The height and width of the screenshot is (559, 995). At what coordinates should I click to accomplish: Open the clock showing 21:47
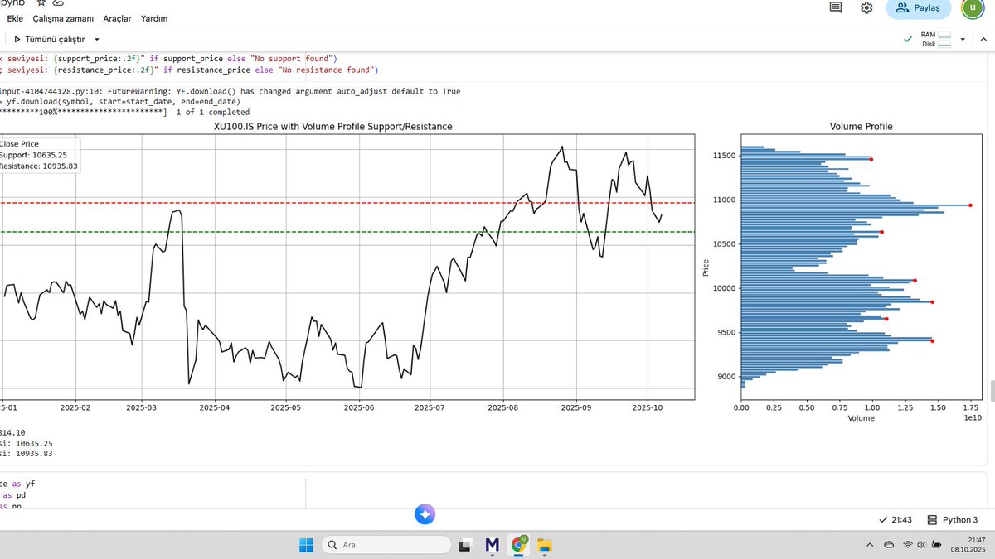[968, 544]
